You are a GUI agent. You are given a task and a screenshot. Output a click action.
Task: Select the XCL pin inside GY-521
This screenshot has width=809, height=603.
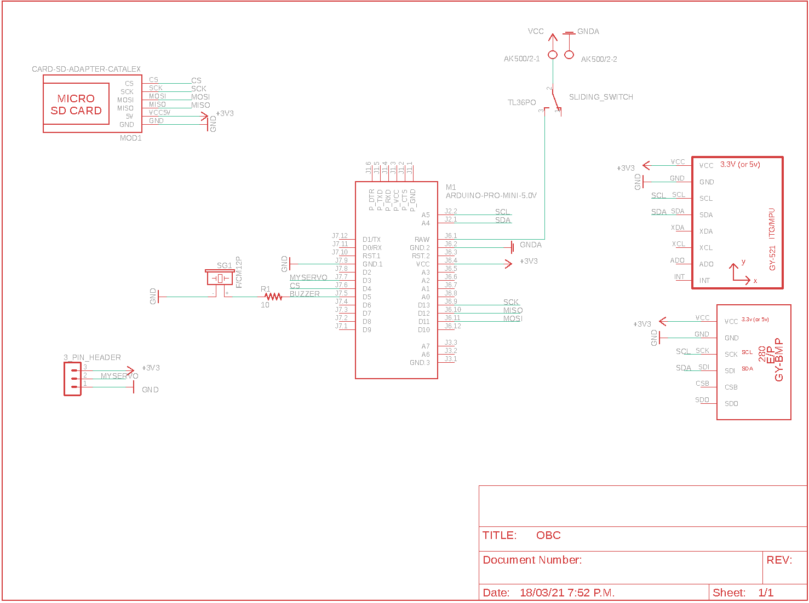[x=706, y=247]
